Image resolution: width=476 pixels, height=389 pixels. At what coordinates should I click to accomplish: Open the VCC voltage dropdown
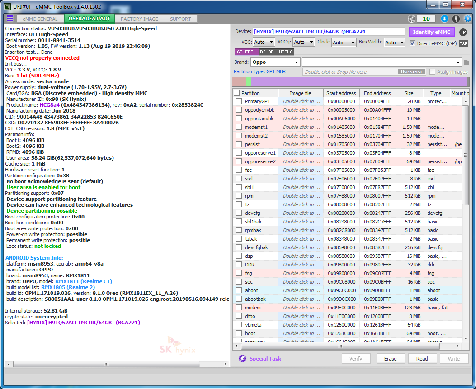tap(264, 42)
